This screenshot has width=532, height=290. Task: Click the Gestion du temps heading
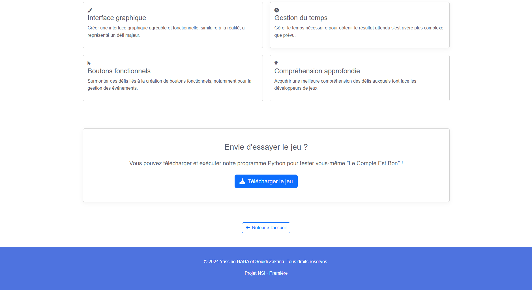click(x=301, y=18)
